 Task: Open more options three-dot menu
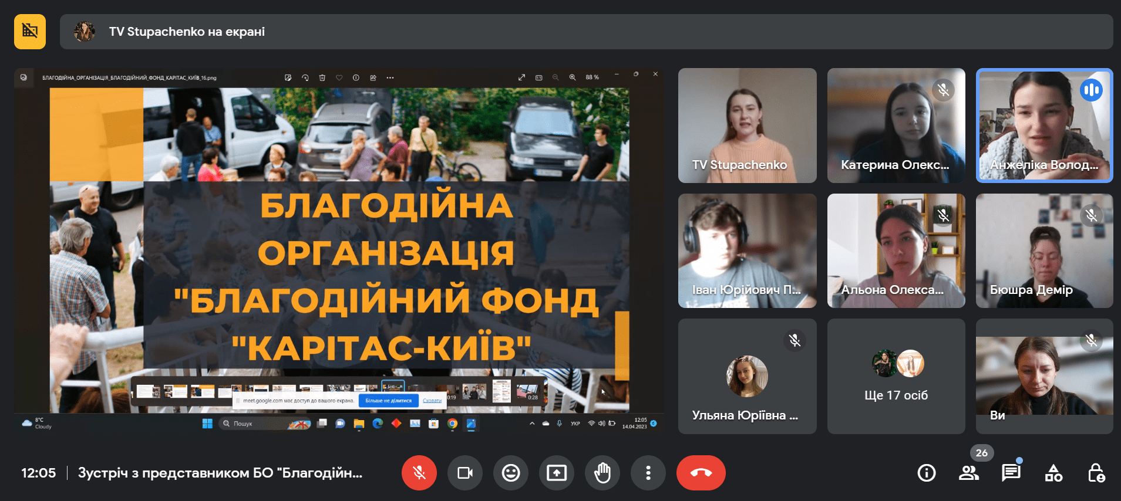click(x=648, y=473)
